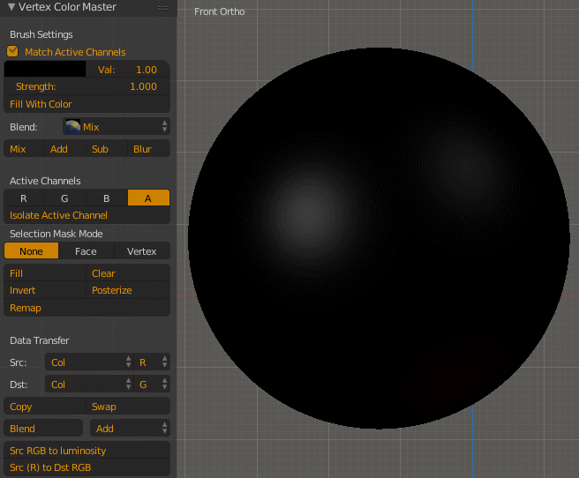Set brush blend to Mix
The height and width of the screenshot is (478, 579).
(24, 149)
